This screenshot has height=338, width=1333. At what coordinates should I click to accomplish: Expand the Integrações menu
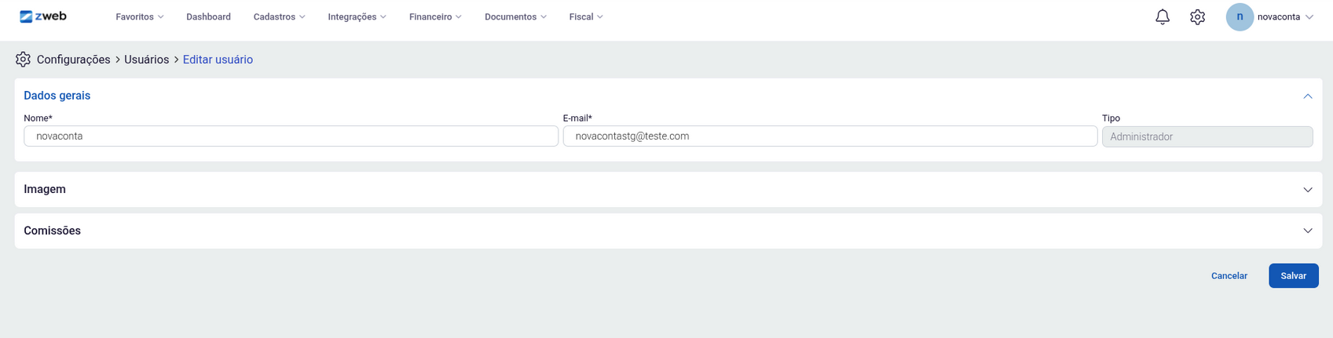357,16
